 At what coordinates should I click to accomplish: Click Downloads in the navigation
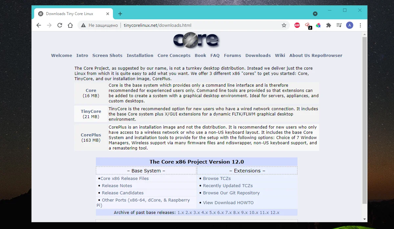pyautogui.click(x=258, y=56)
